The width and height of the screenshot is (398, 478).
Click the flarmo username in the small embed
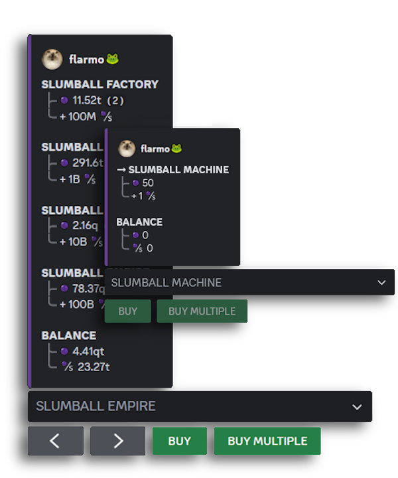[x=155, y=149]
